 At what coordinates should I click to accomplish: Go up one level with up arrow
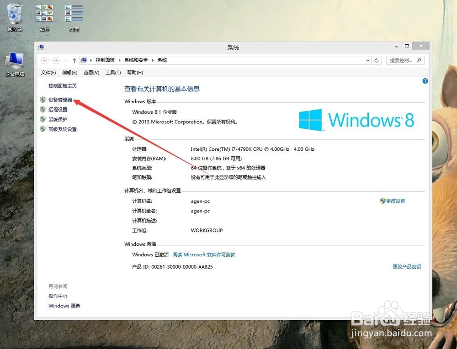click(74, 60)
